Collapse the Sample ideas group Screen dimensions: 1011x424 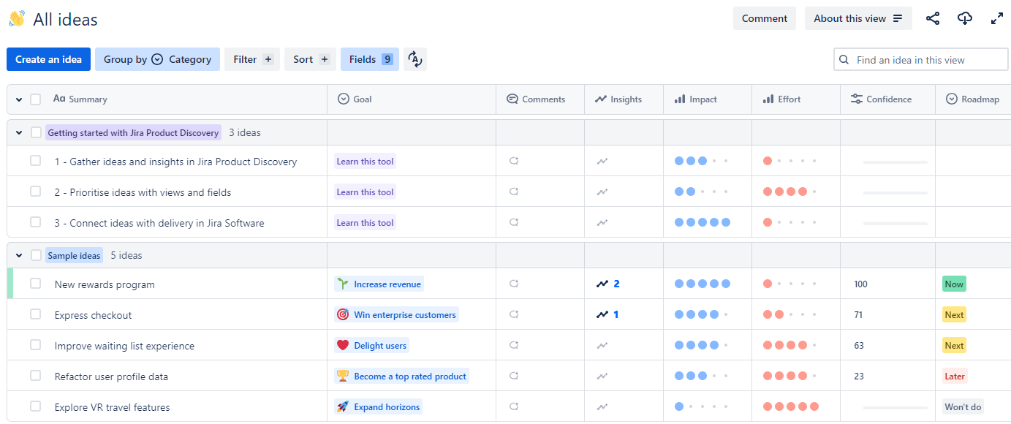tap(18, 254)
